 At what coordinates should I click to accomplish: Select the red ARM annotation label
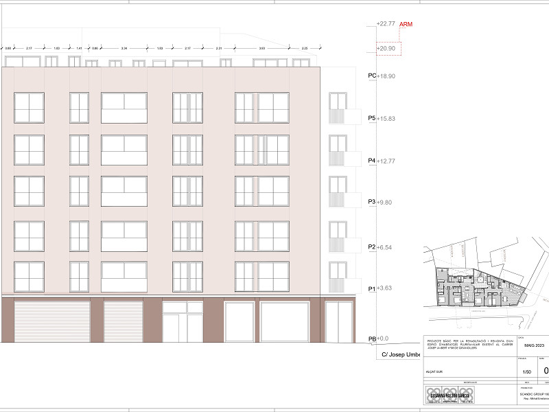406,22
